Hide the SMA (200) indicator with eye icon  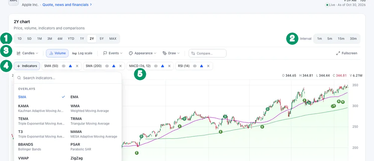107,66
